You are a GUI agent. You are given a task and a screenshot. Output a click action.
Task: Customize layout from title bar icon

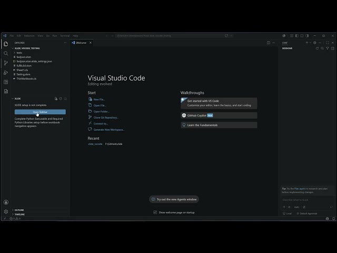(x=292, y=36)
